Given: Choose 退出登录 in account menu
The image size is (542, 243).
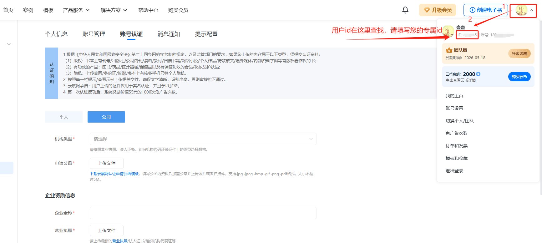Looking at the screenshot, I should tap(454, 171).
